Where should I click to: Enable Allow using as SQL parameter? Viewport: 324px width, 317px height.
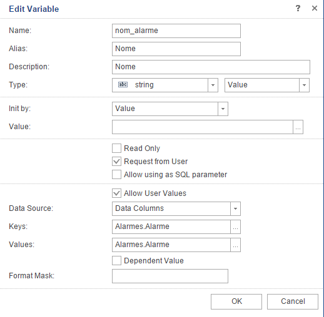coord(116,175)
